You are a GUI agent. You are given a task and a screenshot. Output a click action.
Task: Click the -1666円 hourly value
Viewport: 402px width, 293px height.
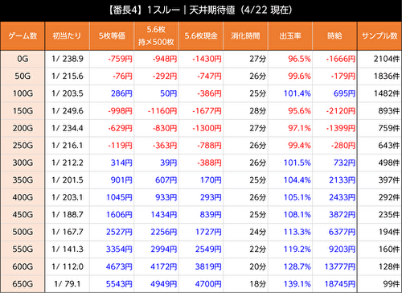(341, 59)
